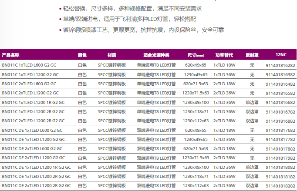This screenshot has width=297, height=191.
Task: Select the 功率替代 column header
Action: tap(224, 55)
